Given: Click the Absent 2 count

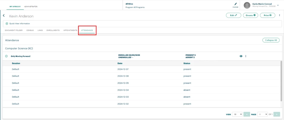Looking at the screenshot, I should click(190, 57).
